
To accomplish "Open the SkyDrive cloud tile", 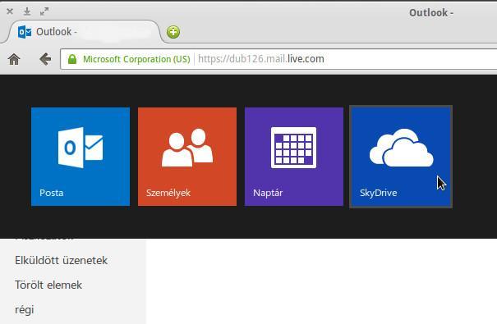I will point(401,157).
